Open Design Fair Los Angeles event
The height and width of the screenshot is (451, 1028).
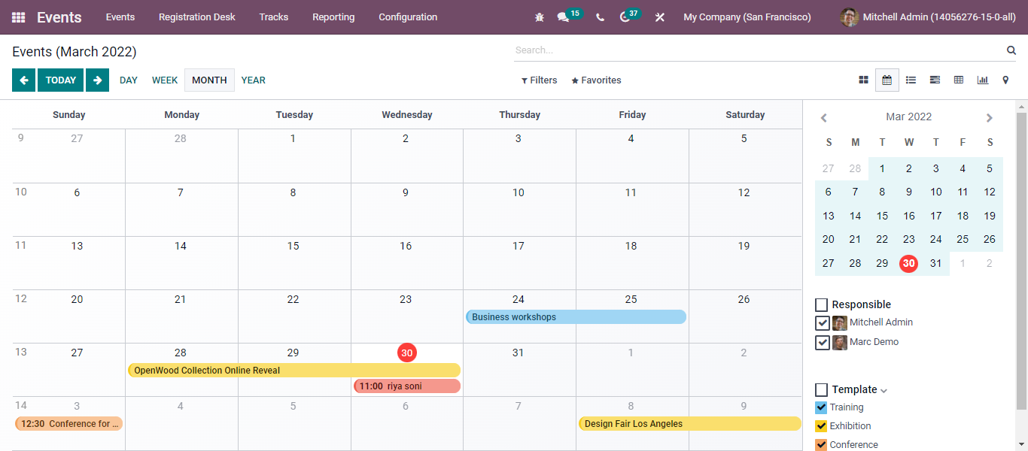[690, 424]
